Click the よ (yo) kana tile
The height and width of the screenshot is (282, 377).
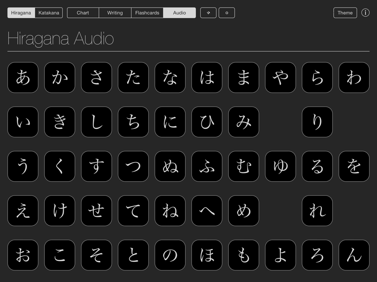tap(280, 255)
